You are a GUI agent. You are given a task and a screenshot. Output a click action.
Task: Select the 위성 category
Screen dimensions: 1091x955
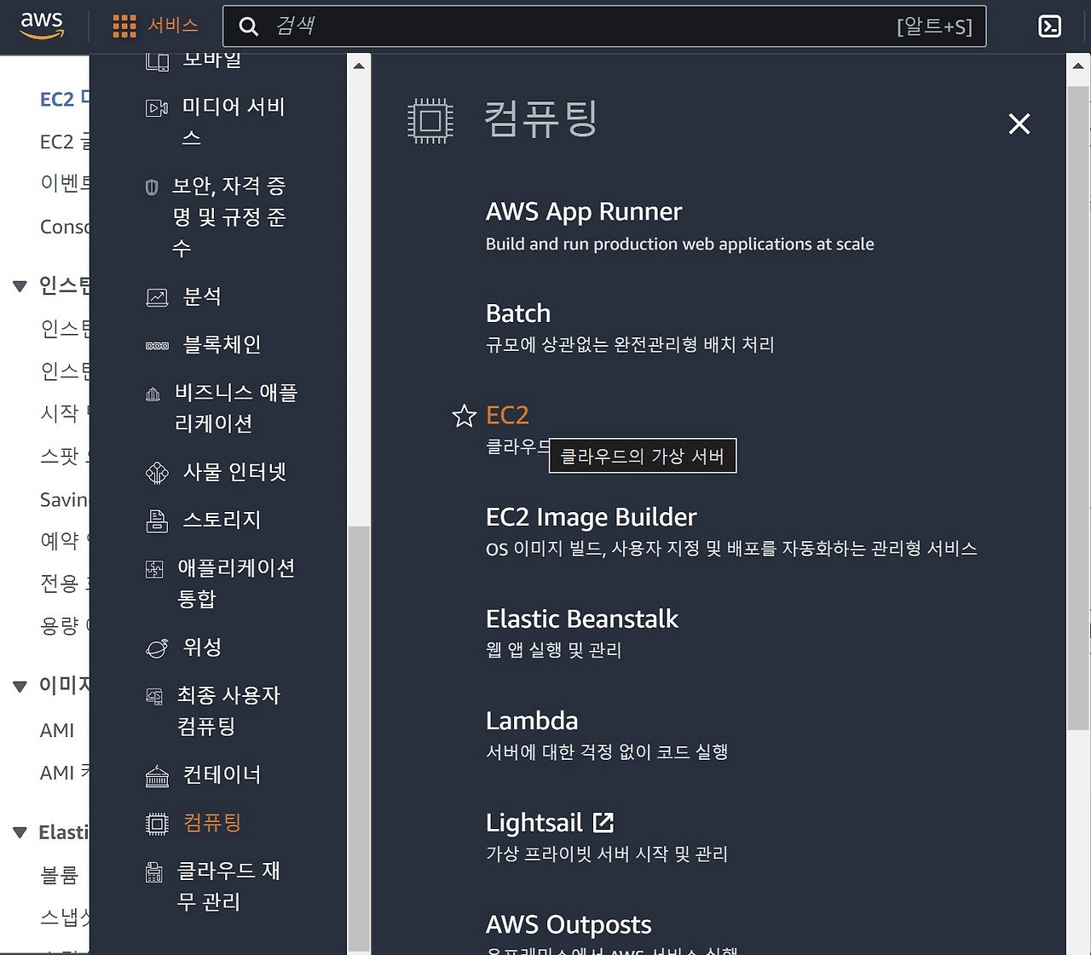(202, 647)
